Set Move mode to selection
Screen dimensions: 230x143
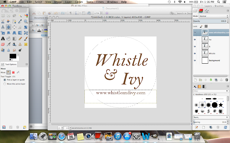click(13, 72)
